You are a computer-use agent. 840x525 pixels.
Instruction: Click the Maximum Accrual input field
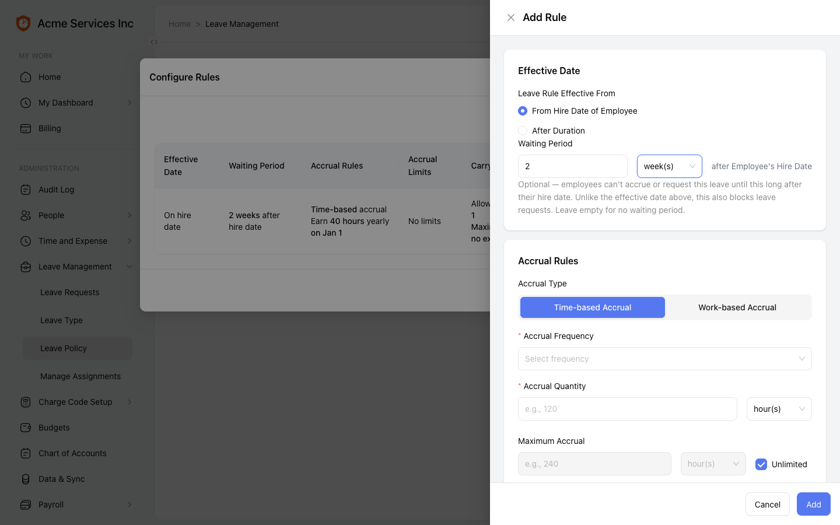click(x=594, y=464)
